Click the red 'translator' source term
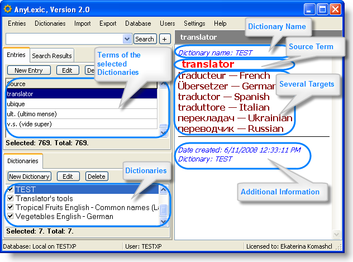This screenshot has height=262, width=353. 208,64
